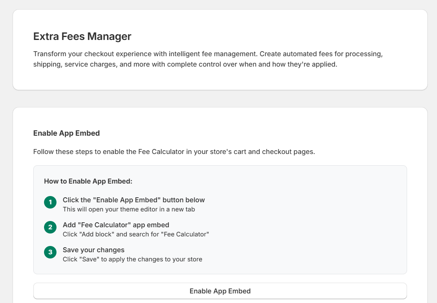Click the "Extra Fees Manager" page title
The image size is (437, 303).
pyautogui.click(x=82, y=37)
